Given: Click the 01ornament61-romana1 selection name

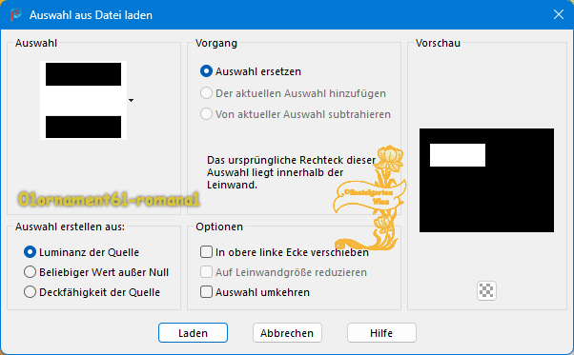Looking at the screenshot, I should [109, 200].
